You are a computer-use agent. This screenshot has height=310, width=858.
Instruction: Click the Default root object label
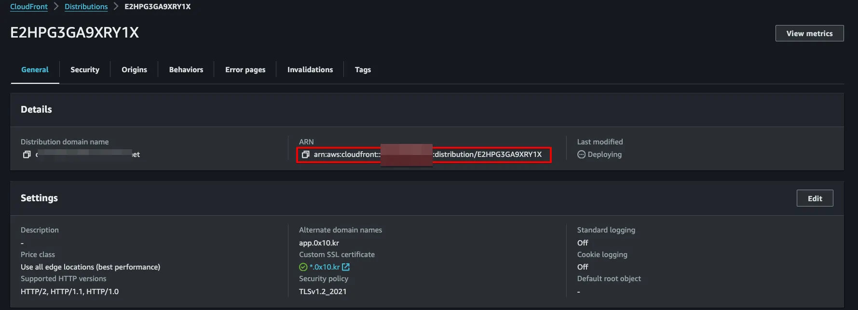[x=609, y=279]
